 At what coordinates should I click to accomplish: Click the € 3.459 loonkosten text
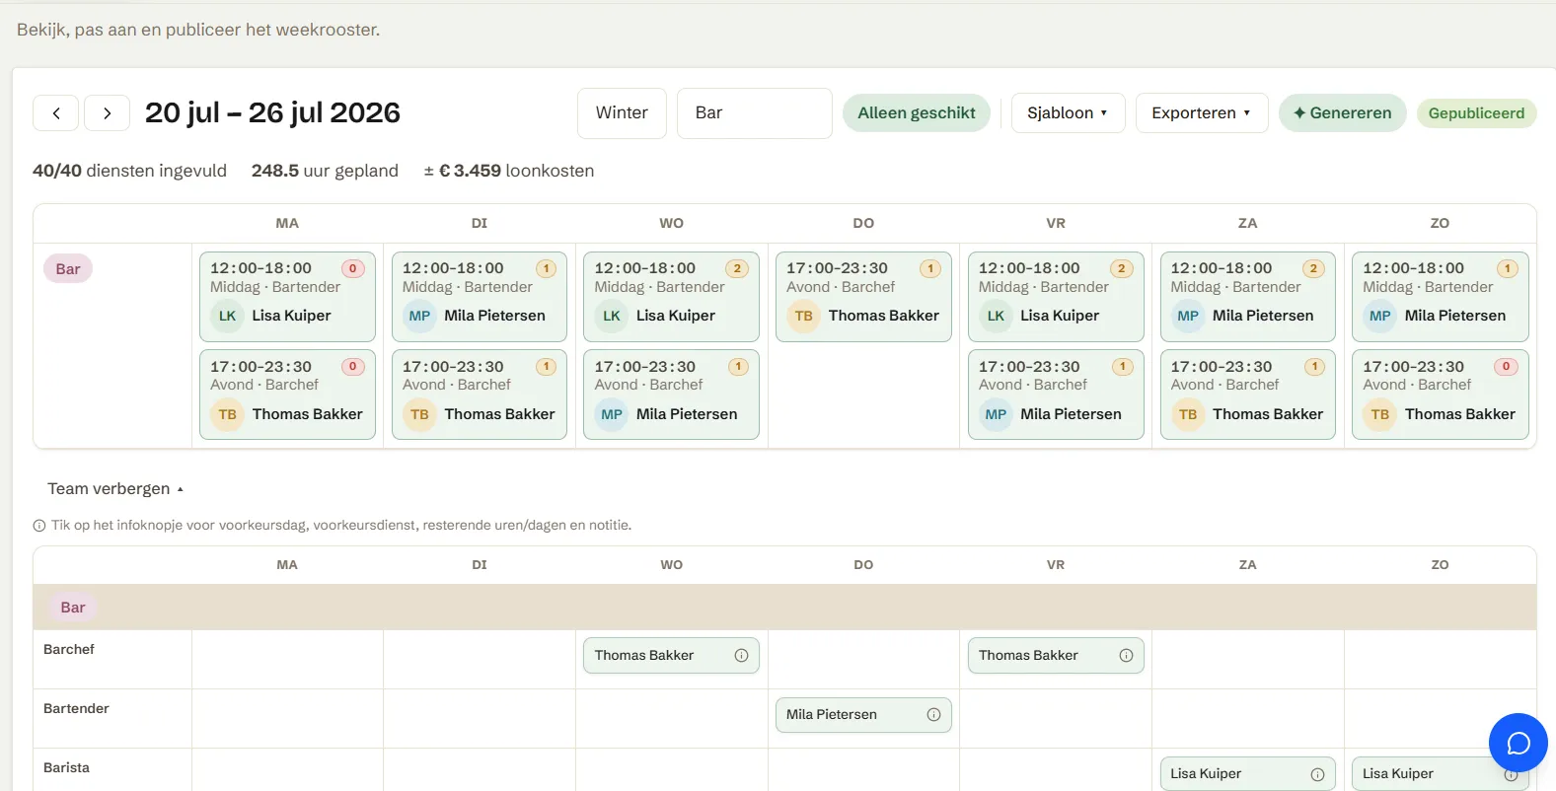[x=509, y=171]
